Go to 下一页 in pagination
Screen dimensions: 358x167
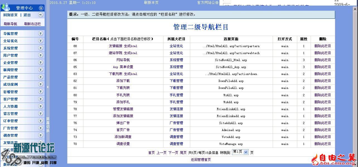173,153
